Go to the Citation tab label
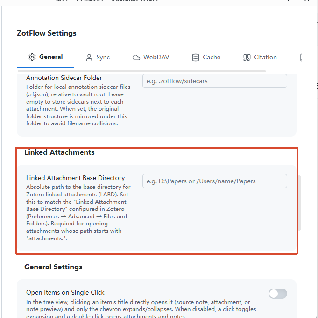 tap(265, 57)
